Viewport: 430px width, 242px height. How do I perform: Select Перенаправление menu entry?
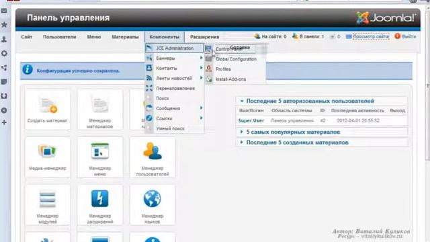pyautogui.click(x=175, y=88)
